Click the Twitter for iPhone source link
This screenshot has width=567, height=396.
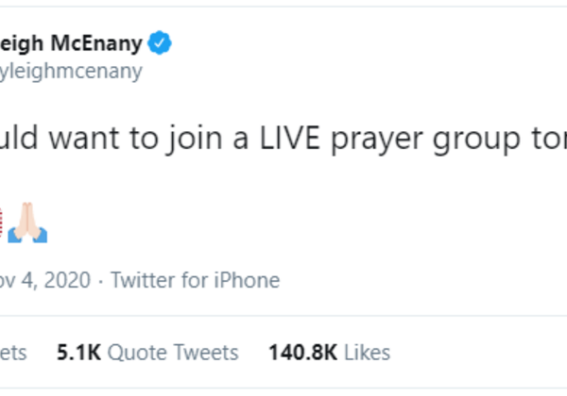tap(195, 280)
